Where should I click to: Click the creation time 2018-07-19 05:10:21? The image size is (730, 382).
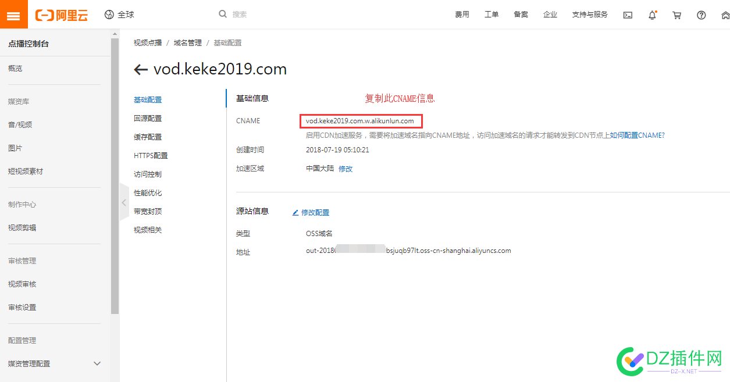(x=337, y=150)
